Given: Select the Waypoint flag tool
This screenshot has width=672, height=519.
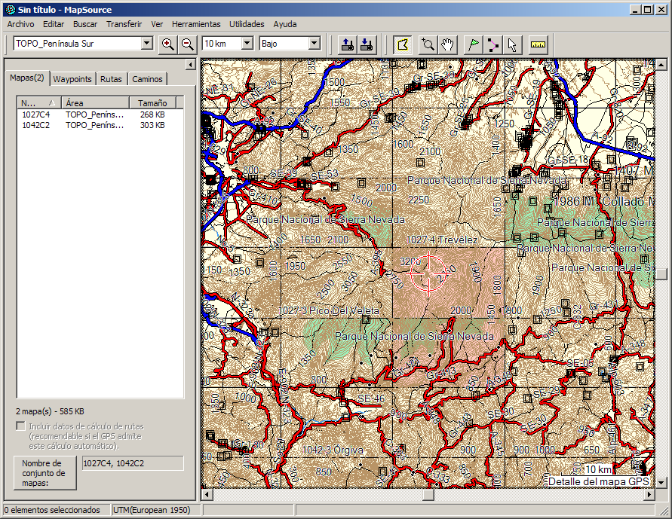Looking at the screenshot, I should [474, 44].
